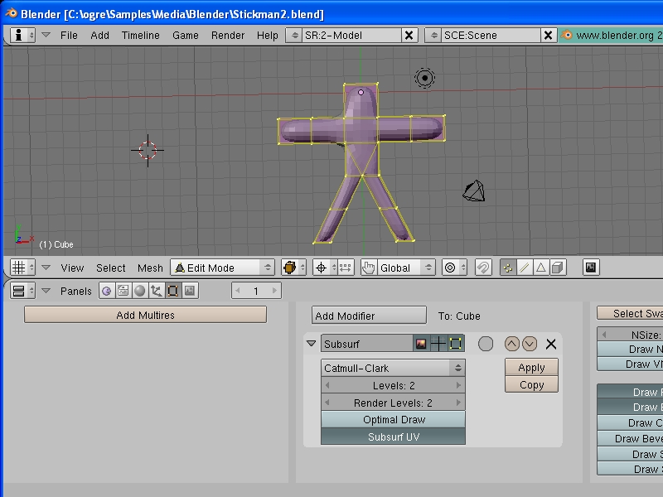Select vertex select mode icon

click(x=508, y=268)
